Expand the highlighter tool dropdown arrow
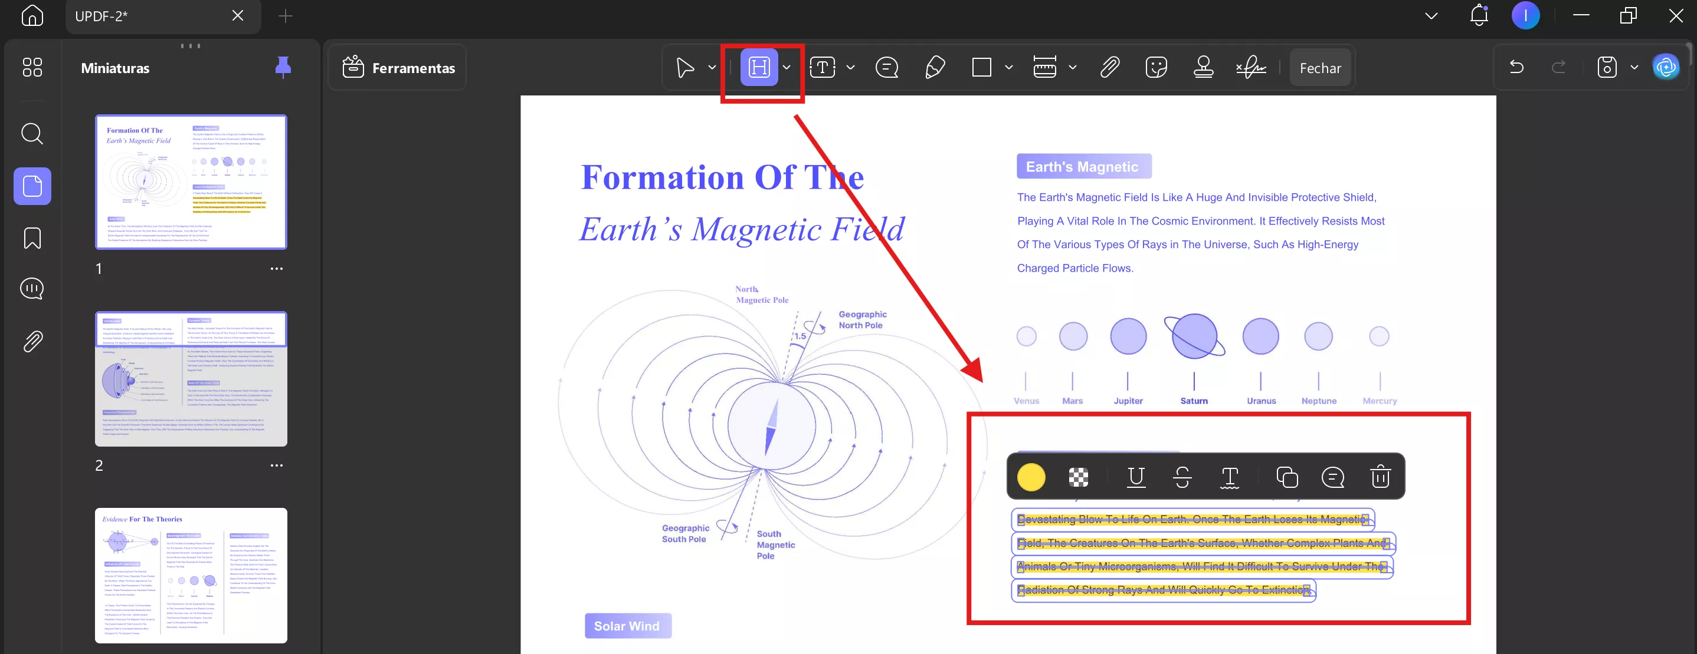 point(787,67)
